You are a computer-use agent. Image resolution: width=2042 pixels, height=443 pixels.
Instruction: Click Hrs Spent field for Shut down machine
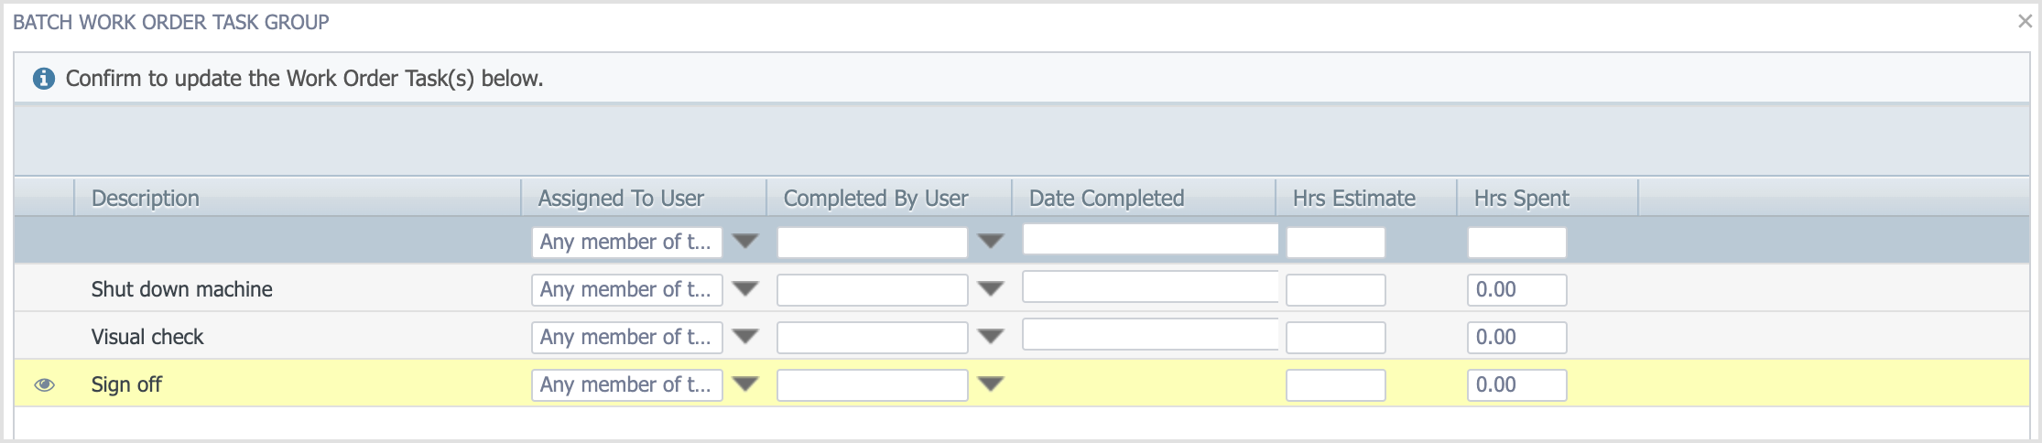click(1517, 290)
